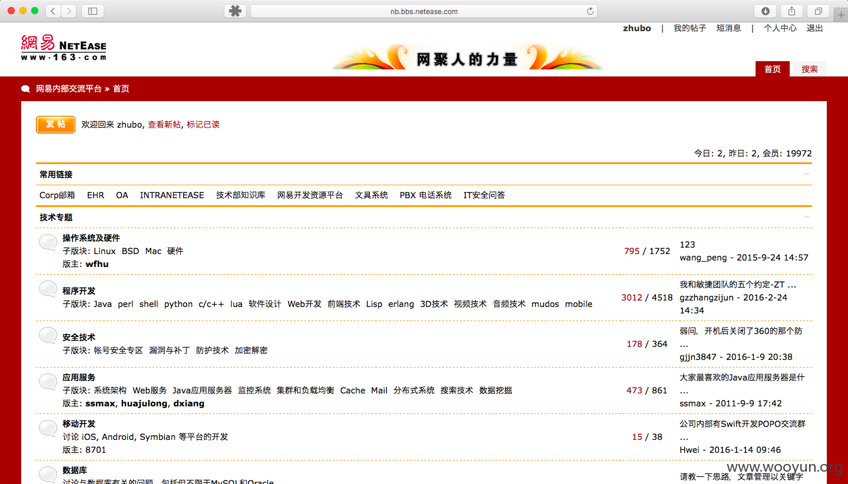Open the Corp邮箱 link
848x484 pixels.
(x=57, y=195)
